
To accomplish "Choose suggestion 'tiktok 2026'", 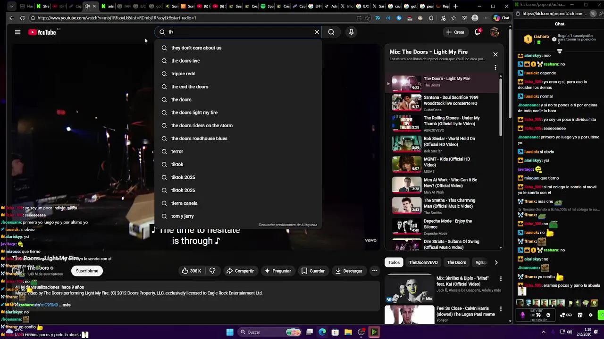I will click(238, 190).
